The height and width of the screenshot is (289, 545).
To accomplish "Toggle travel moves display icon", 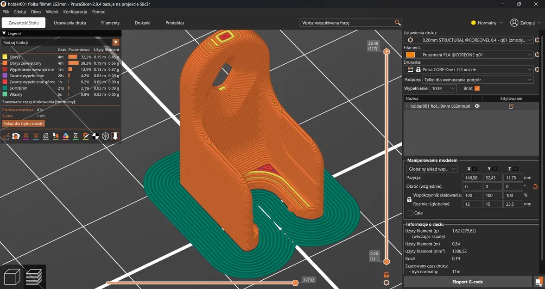I will pyautogui.click(x=6, y=136).
